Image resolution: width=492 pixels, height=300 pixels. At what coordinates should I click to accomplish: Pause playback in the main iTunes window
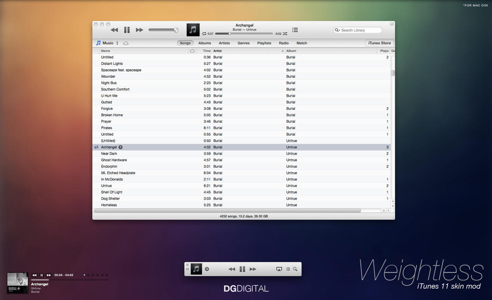pos(127,30)
